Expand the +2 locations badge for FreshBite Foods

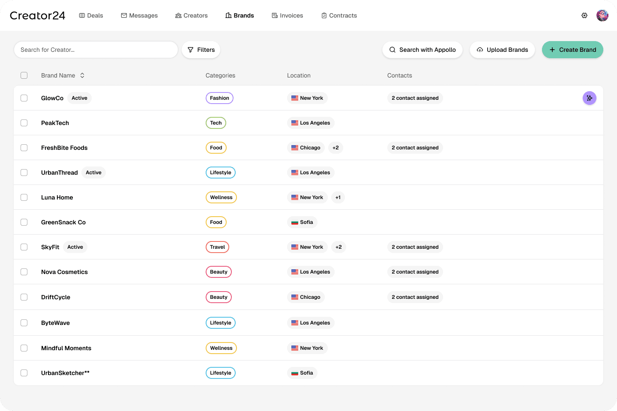[x=335, y=148]
